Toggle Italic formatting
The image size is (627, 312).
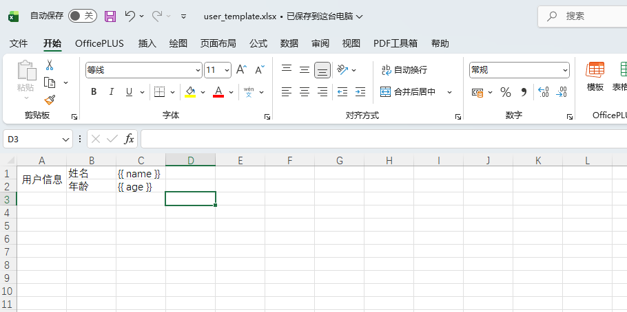pyautogui.click(x=112, y=92)
